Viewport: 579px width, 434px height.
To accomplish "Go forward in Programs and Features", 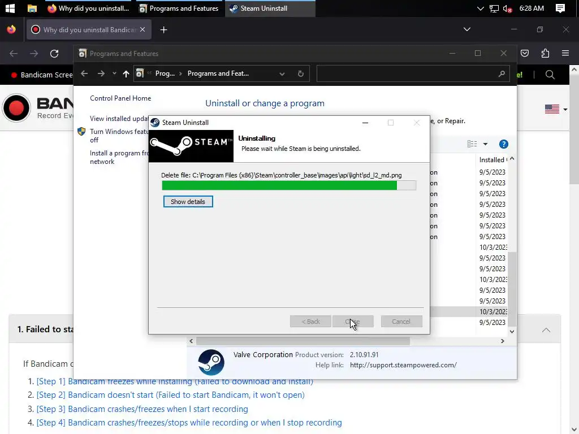I will click(101, 73).
